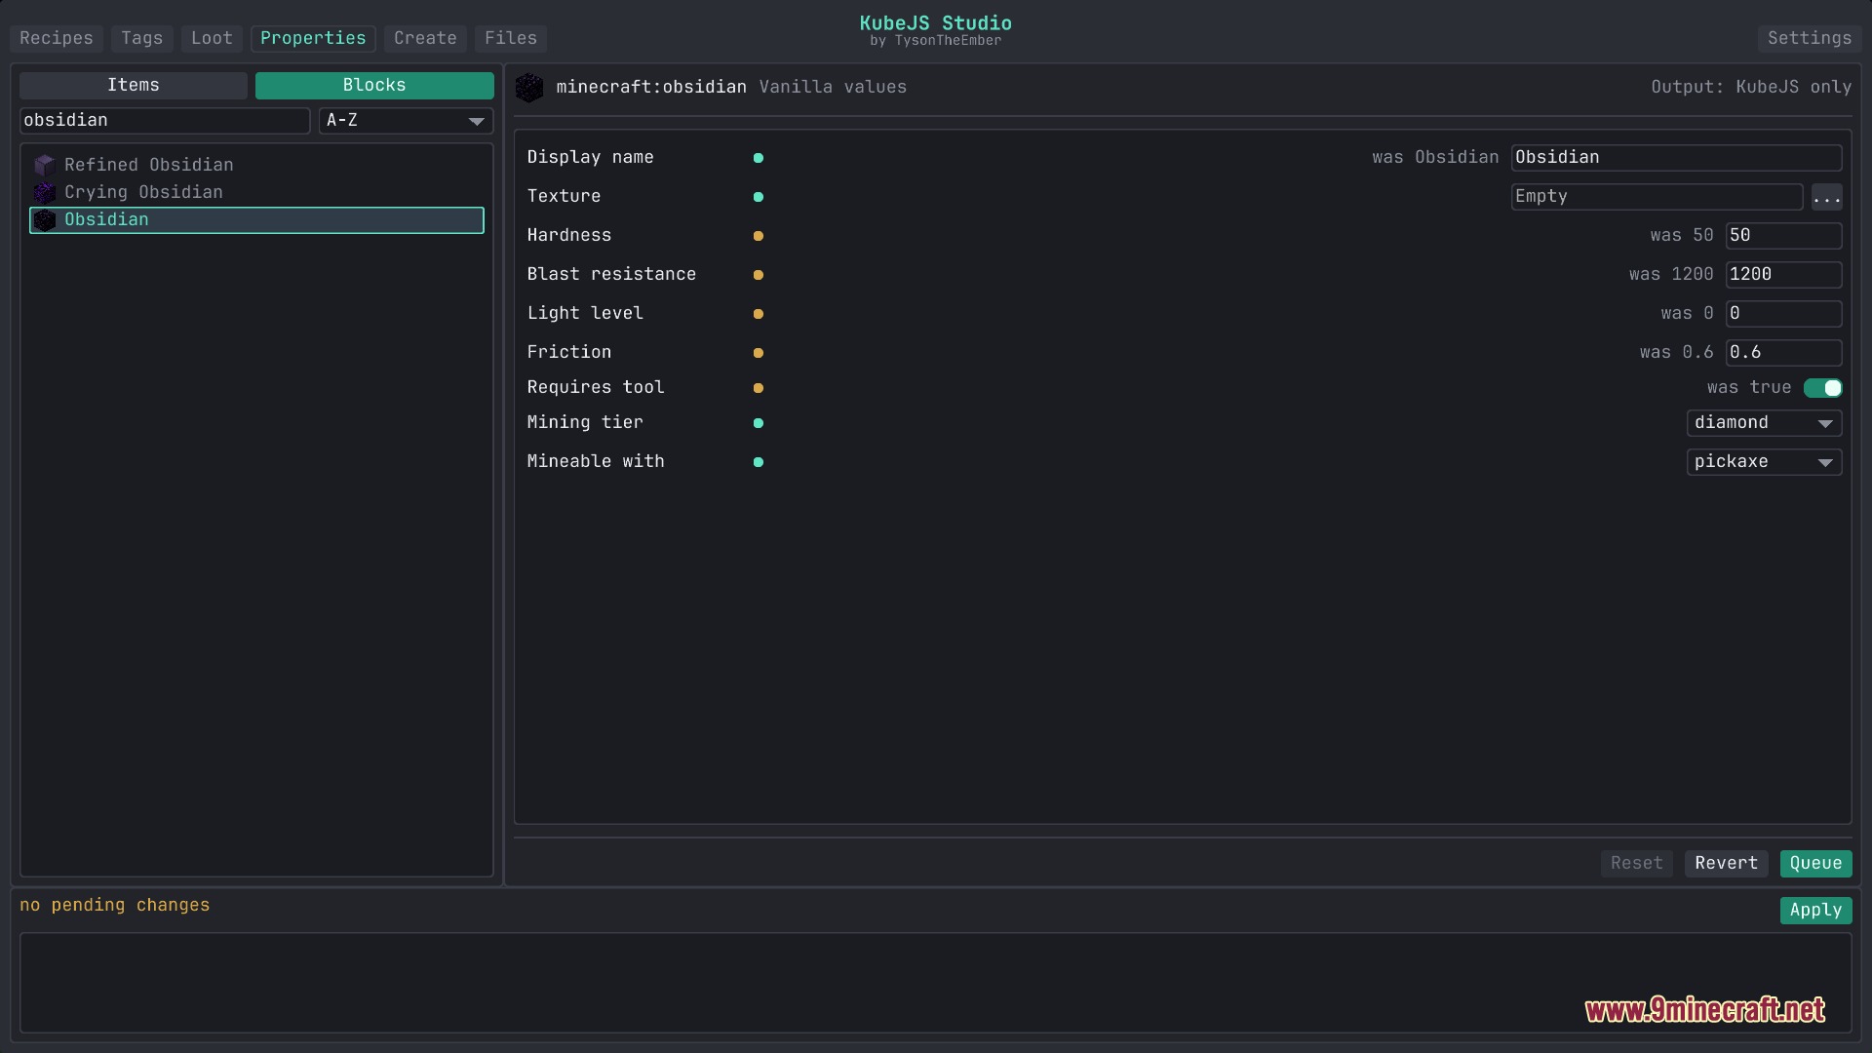Click the 'Mining tier' property label
This screenshot has height=1053, width=1872.
(585, 422)
